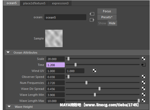
Task: Open texture map button for Wave Length Min
Action: pyautogui.click(x=143, y=94)
